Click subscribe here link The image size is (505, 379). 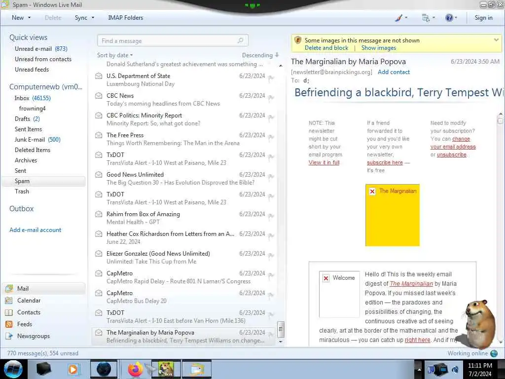[385, 162]
